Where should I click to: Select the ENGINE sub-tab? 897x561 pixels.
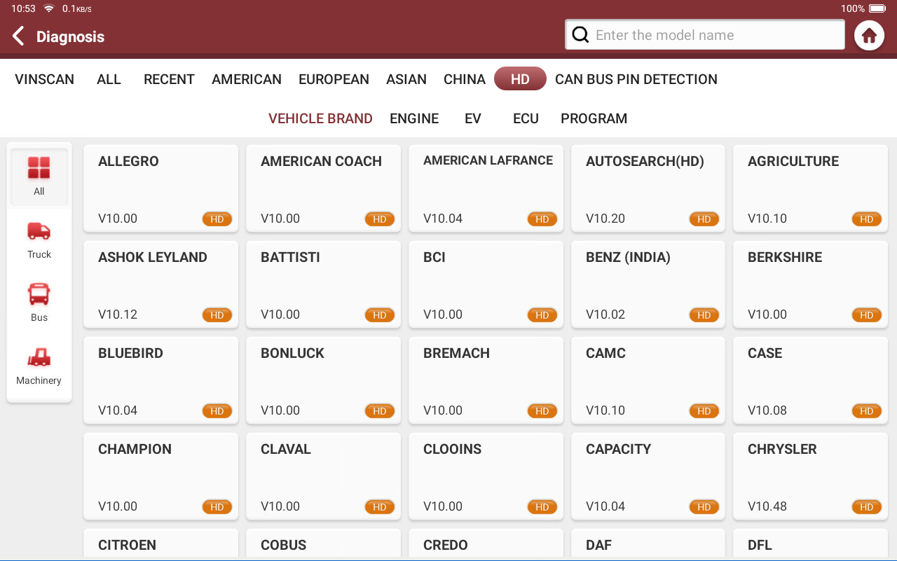[x=414, y=118]
